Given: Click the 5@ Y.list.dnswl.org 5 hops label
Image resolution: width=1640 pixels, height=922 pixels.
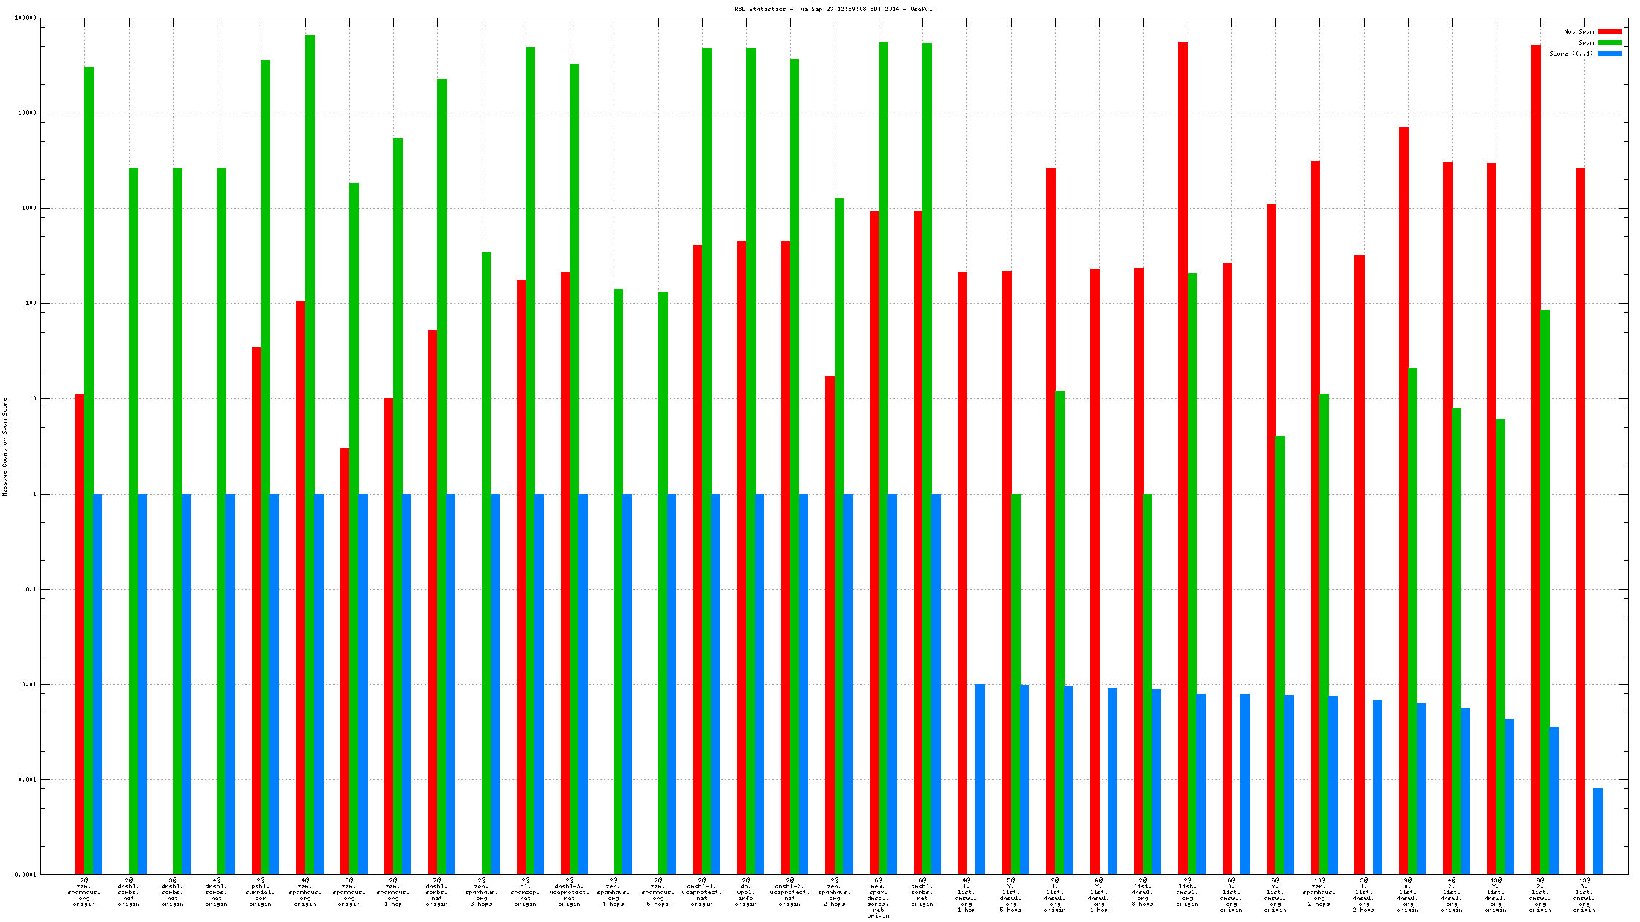Looking at the screenshot, I should point(1011,894).
